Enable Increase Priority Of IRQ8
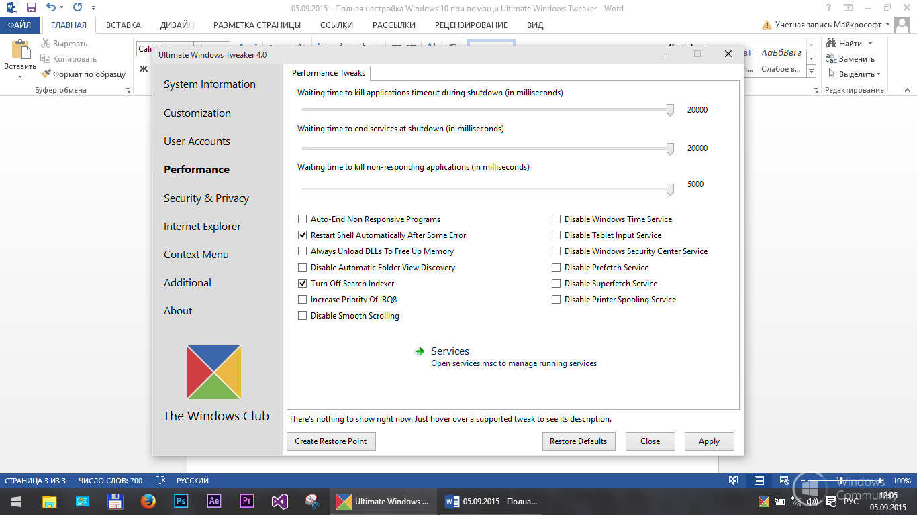The image size is (917, 515). [x=302, y=300]
